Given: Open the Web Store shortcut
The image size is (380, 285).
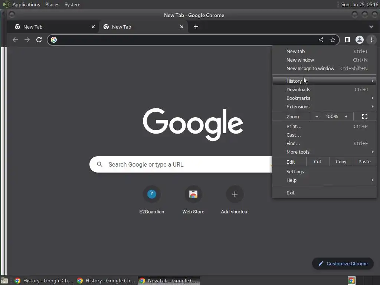Looking at the screenshot, I should (x=193, y=200).
